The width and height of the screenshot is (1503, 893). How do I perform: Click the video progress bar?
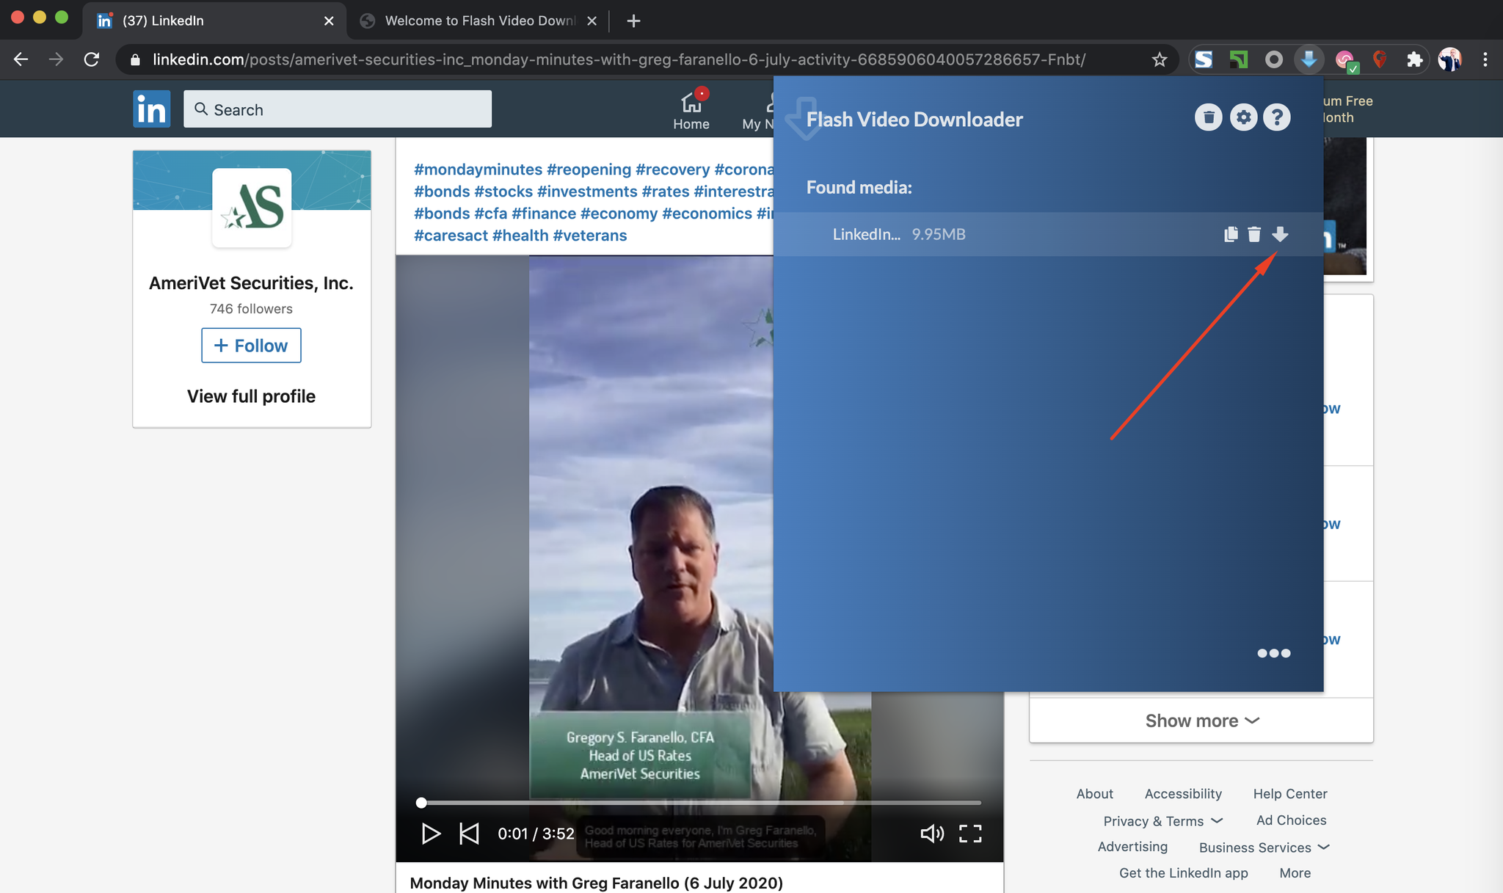point(701,803)
